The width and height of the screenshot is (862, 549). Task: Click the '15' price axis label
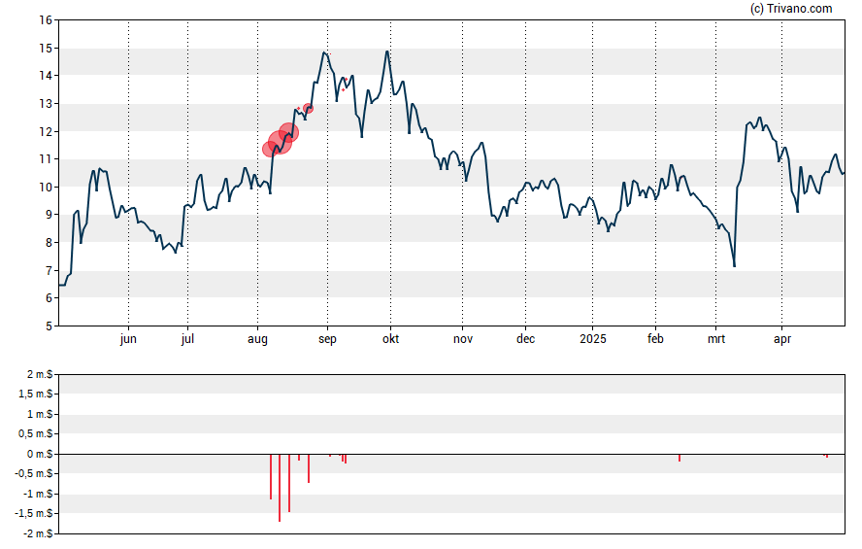[x=46, y=49]
